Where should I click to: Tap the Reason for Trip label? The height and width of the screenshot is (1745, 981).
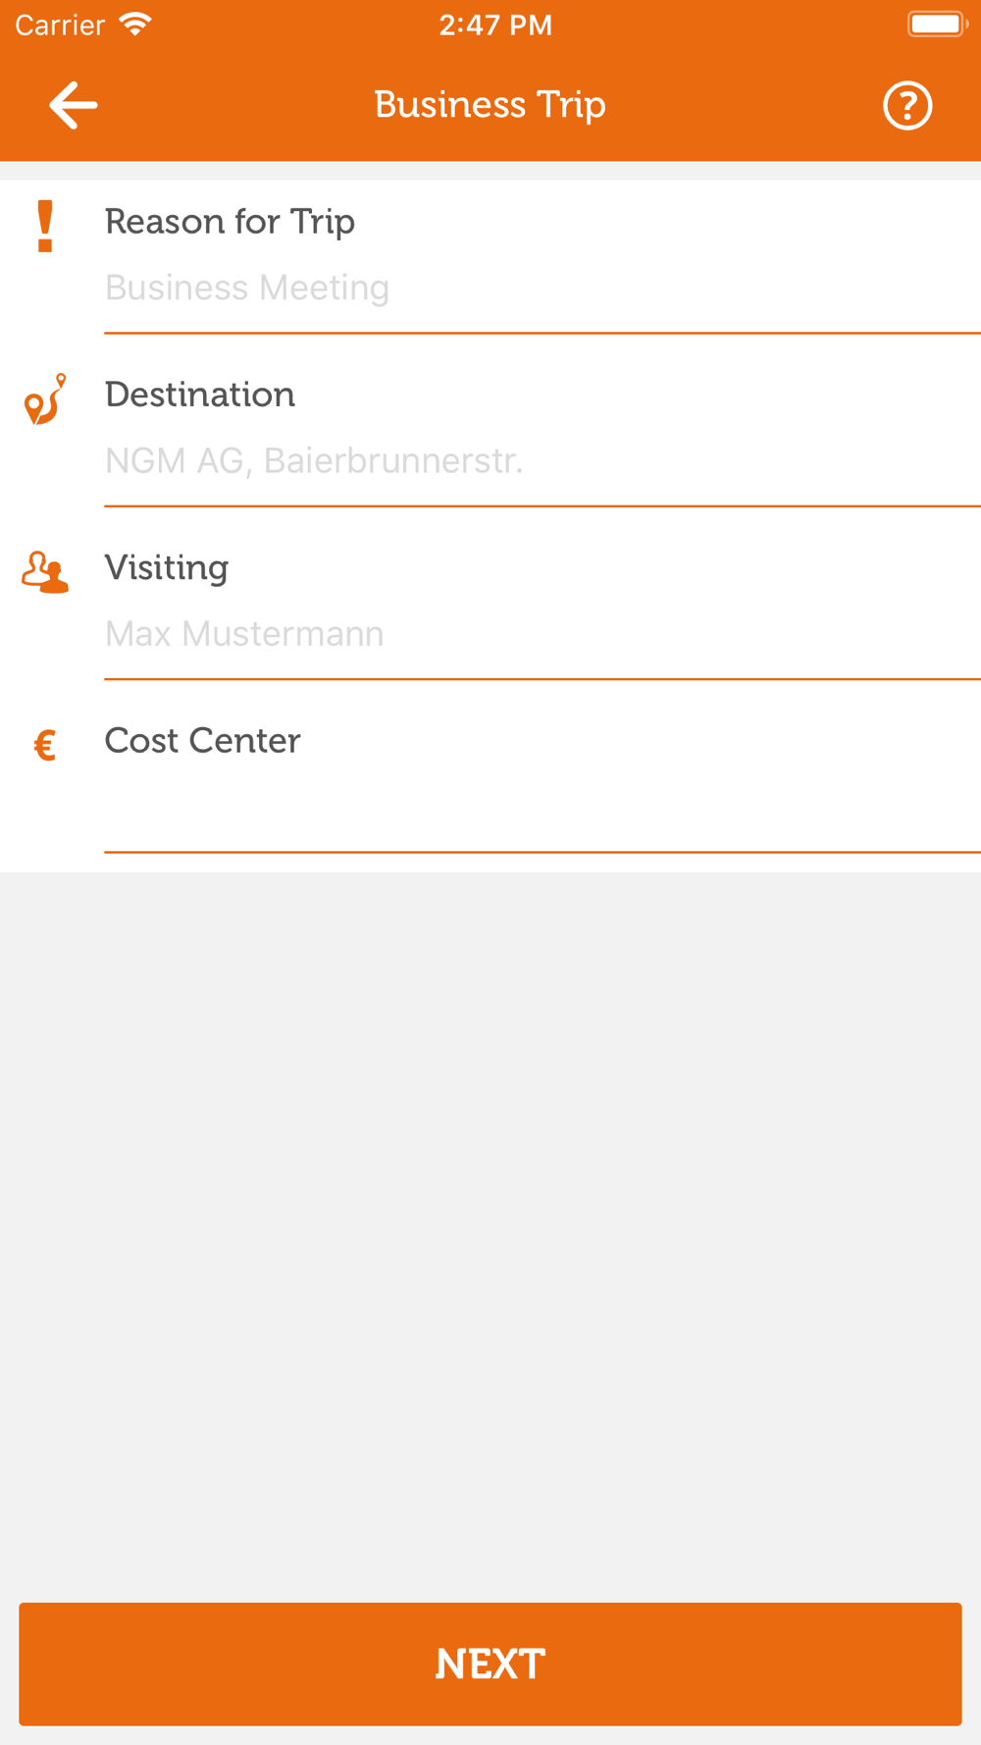(230, 223)
